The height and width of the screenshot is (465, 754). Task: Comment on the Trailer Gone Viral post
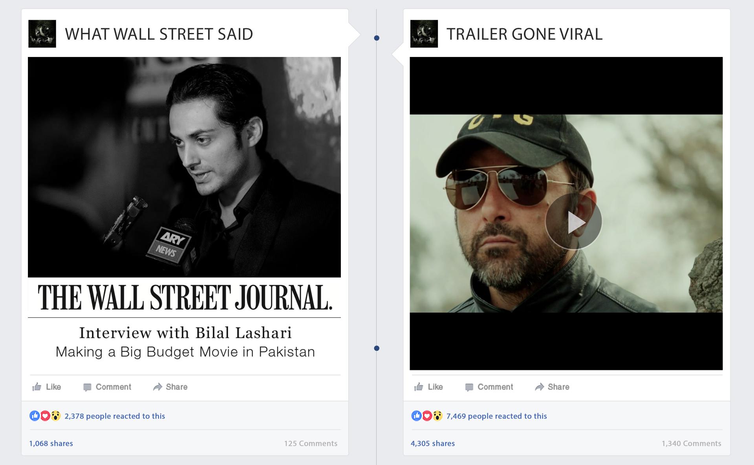489,387
